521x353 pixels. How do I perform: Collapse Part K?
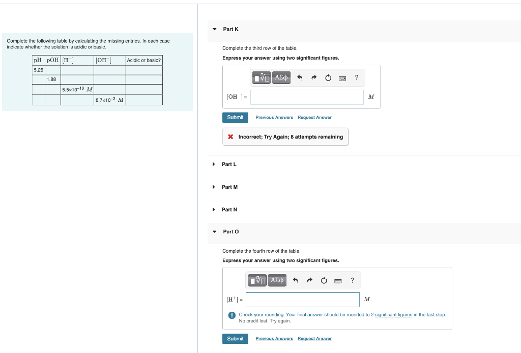pos(214,29)
